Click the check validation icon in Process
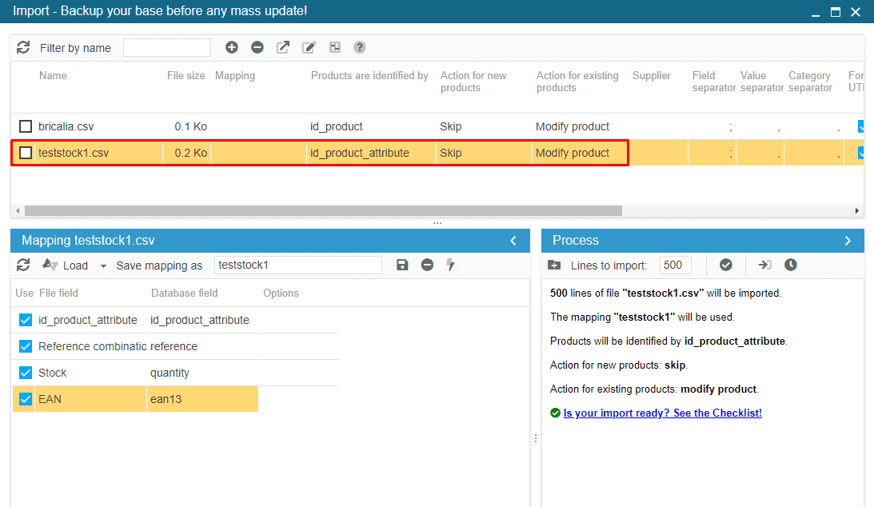 coord(725,265)
